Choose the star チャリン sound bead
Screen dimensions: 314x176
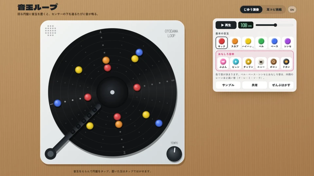[248, 63]
